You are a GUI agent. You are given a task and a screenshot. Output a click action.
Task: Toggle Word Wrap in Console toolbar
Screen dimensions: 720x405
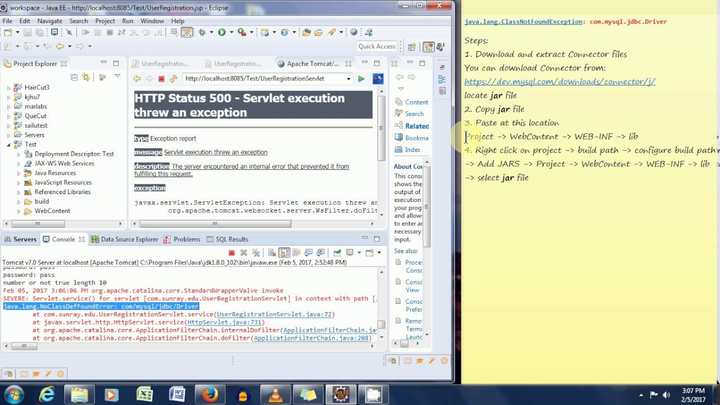coord(296,253)
